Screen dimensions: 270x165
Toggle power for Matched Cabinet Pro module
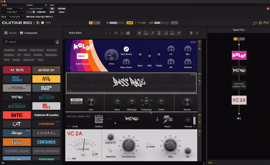[x=199, y=115]
